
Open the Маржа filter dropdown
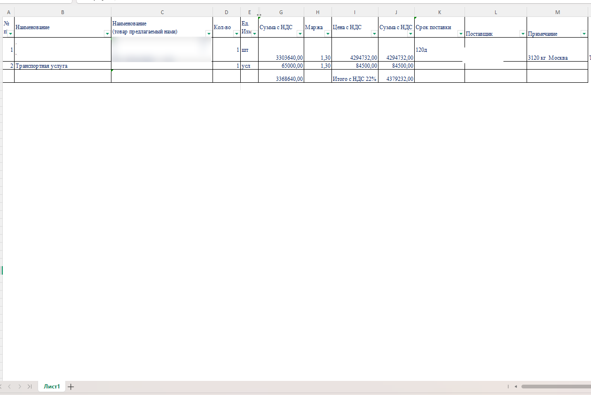click(328, 33)
